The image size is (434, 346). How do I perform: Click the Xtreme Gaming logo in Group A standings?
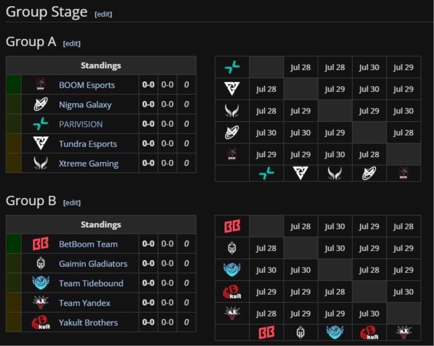coord(41,163)
